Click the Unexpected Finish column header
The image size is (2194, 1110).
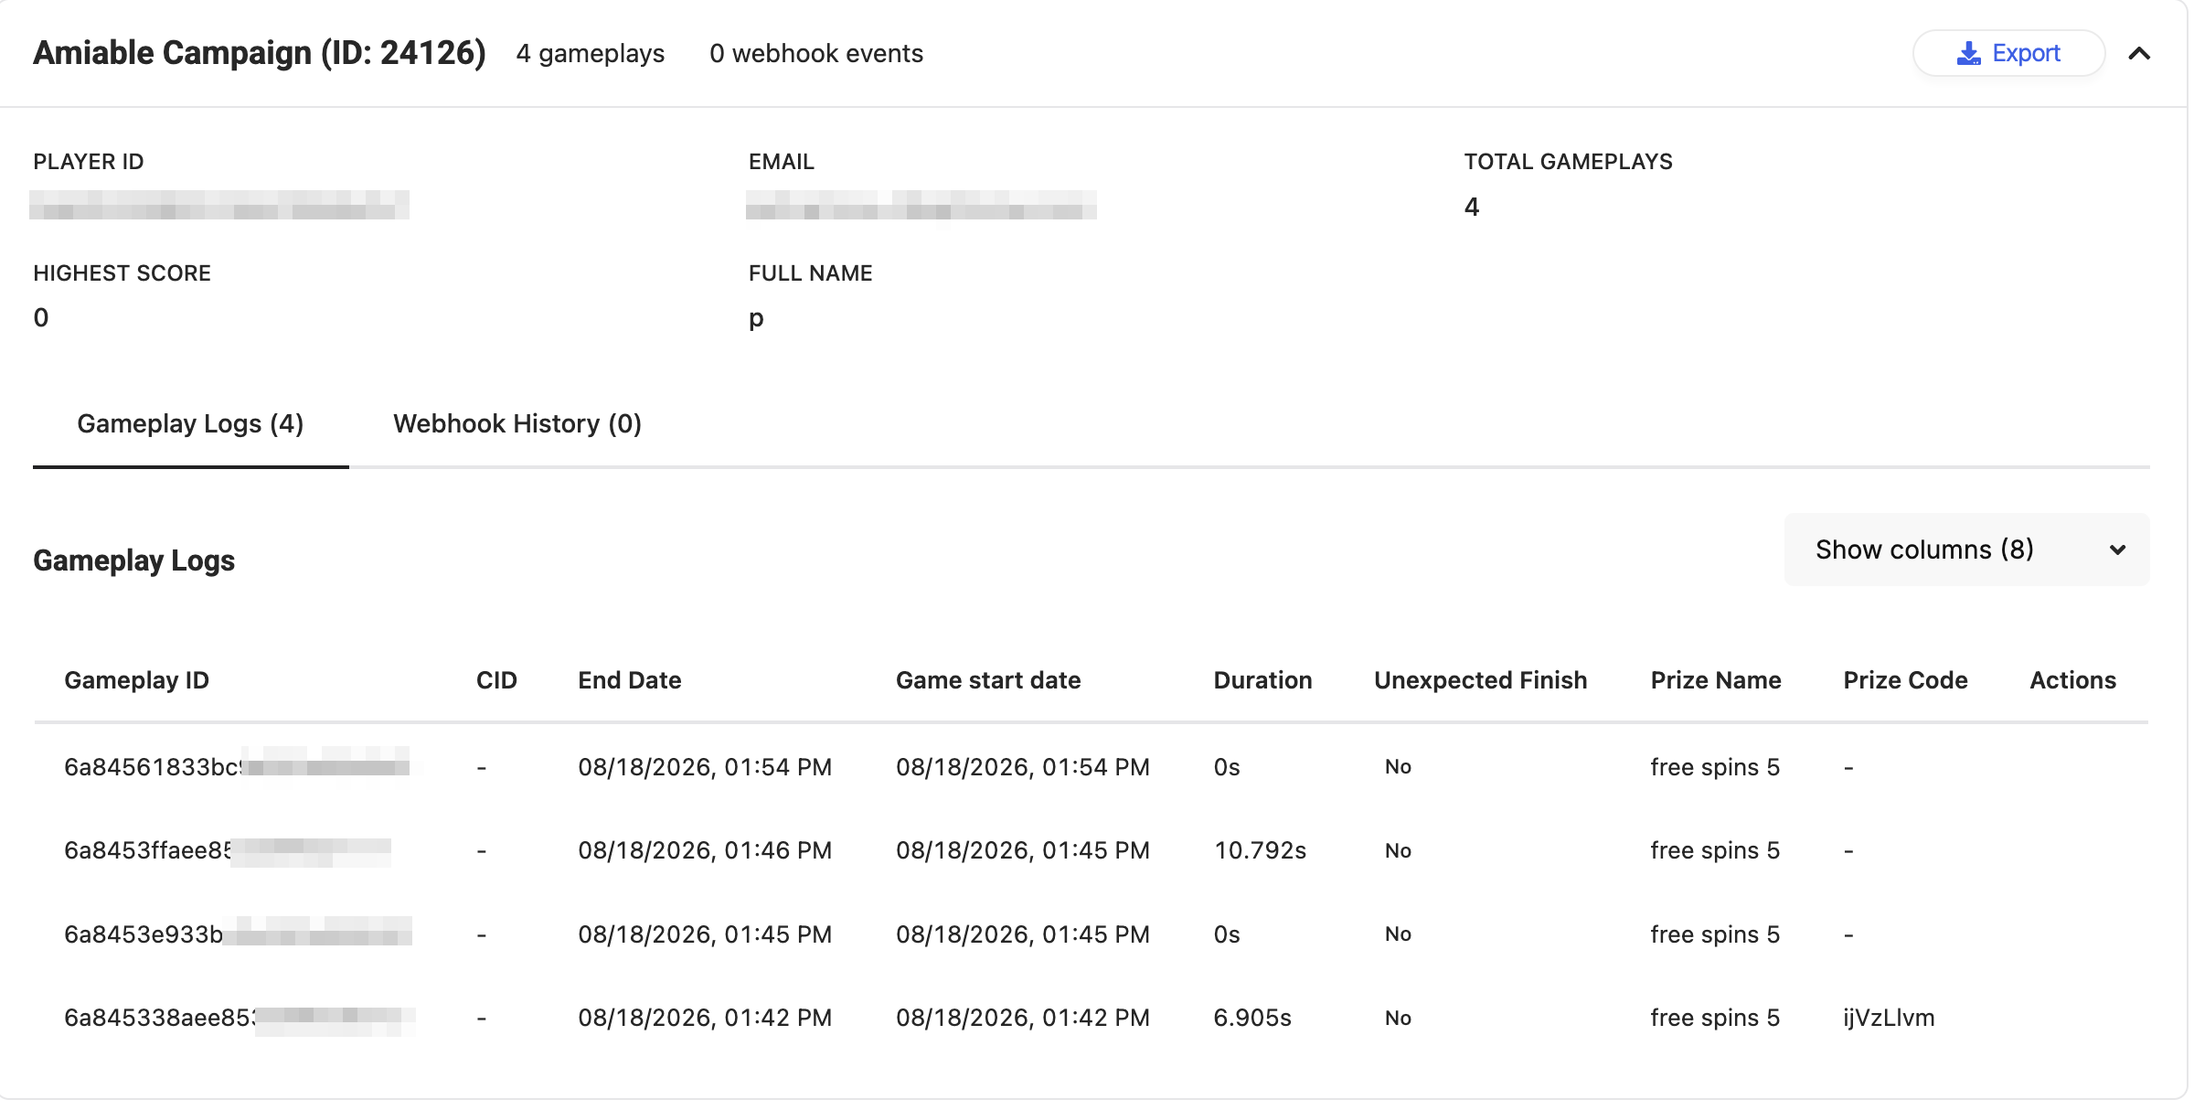pos(1480,680)
